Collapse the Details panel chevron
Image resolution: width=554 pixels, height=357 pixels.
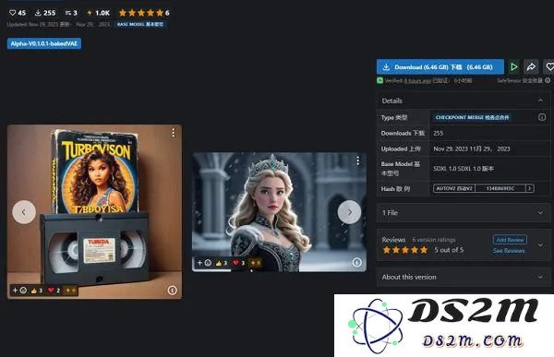540,101
